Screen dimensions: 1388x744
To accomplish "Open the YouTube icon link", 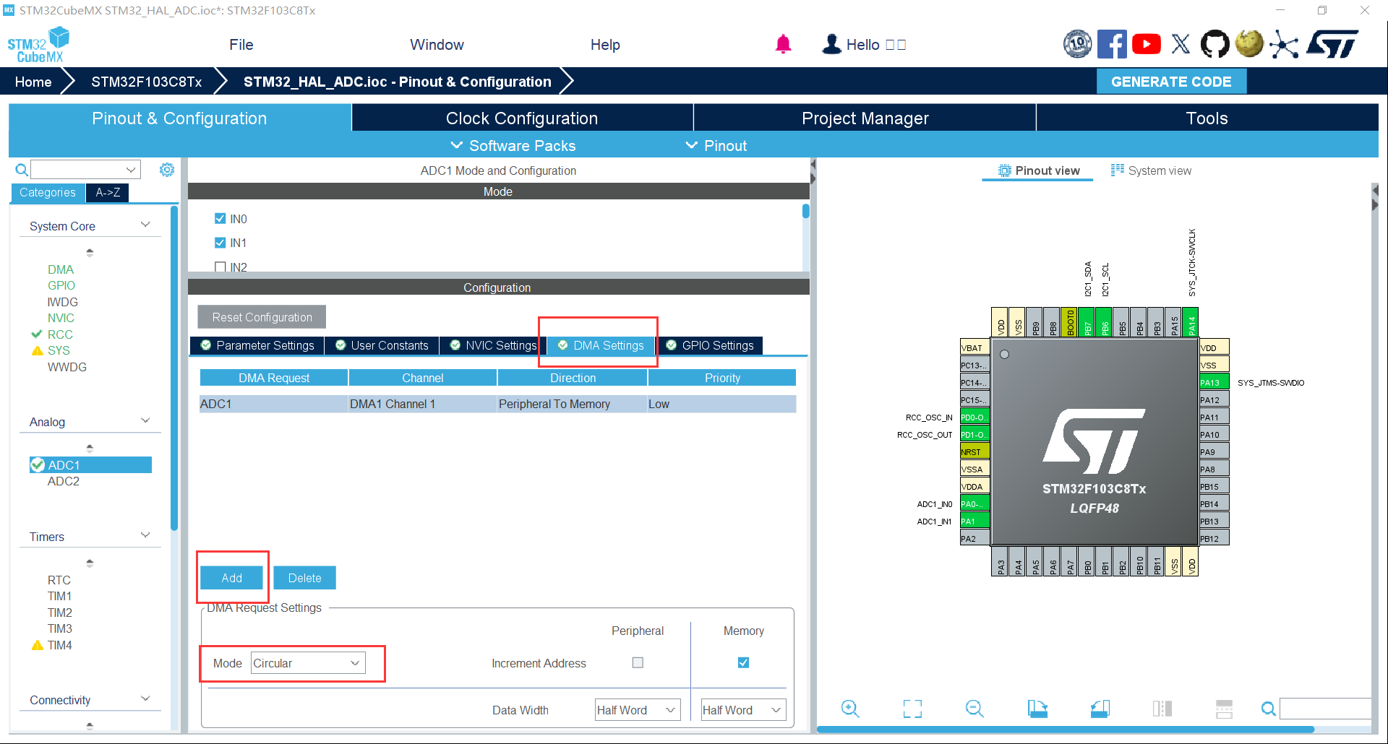I will [1147, 44].
